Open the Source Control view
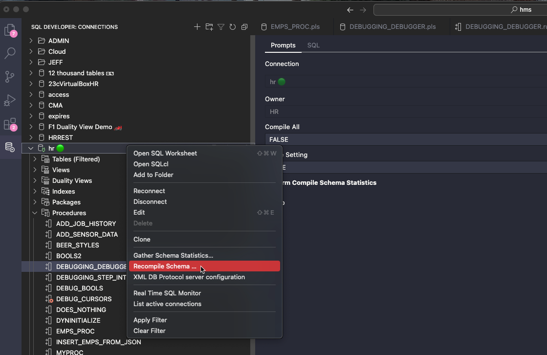The width and height of the screenshot is (547, 355). [10, 77]
